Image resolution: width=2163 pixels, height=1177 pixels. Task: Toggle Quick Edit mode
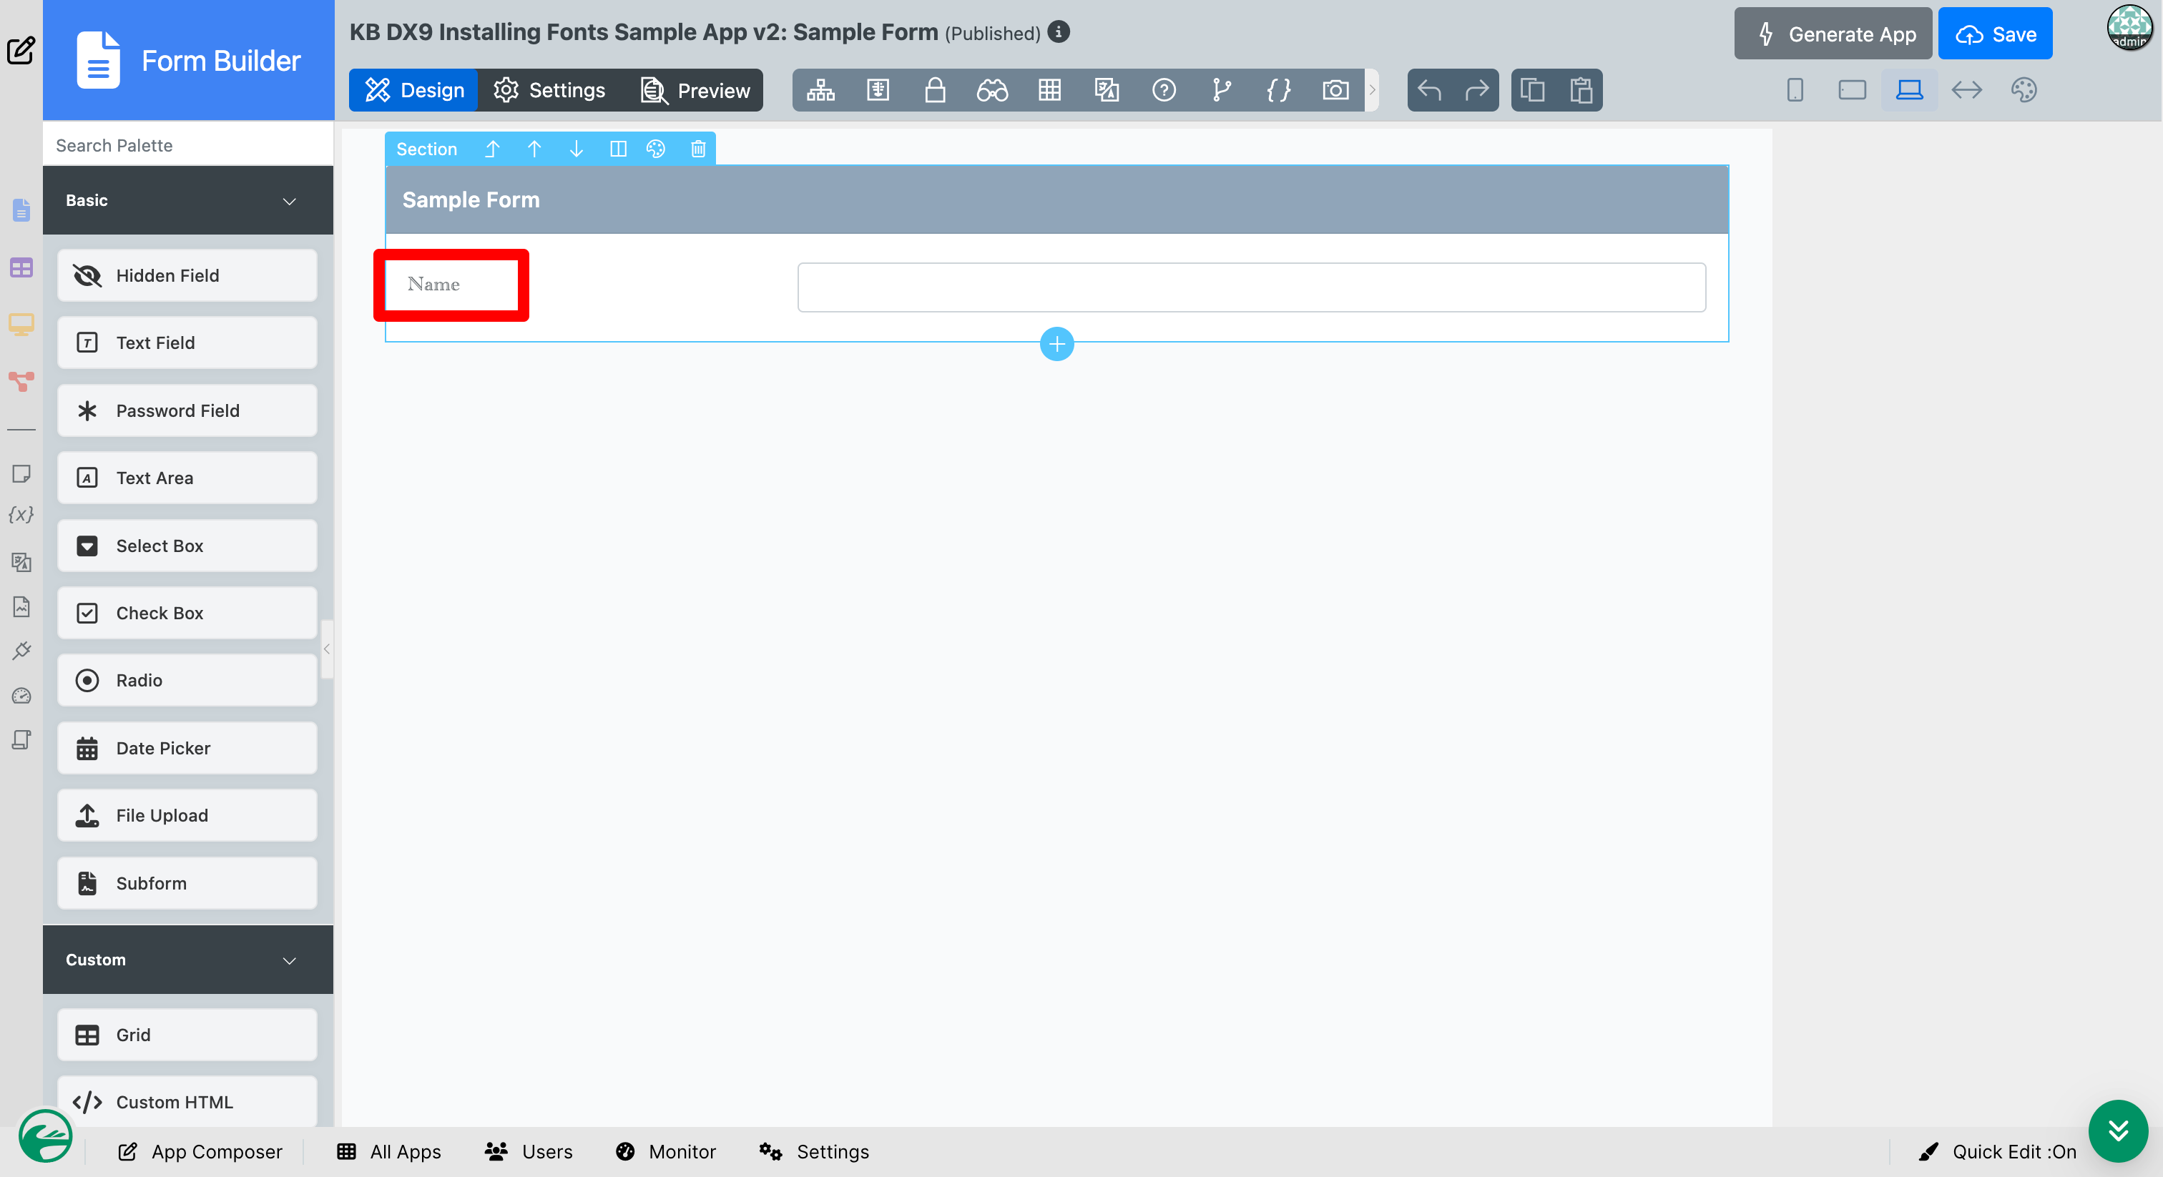[1997, 1152]
